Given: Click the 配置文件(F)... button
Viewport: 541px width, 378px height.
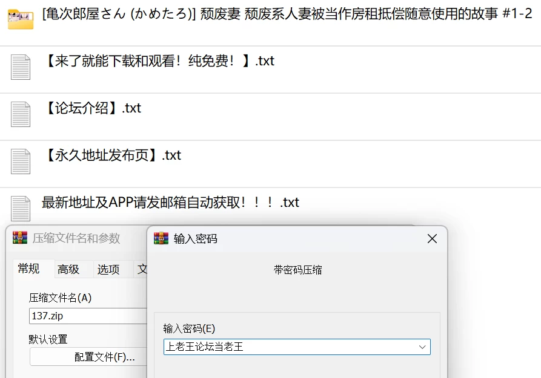Looking at the screenshot, I should [x=88, y=357].
